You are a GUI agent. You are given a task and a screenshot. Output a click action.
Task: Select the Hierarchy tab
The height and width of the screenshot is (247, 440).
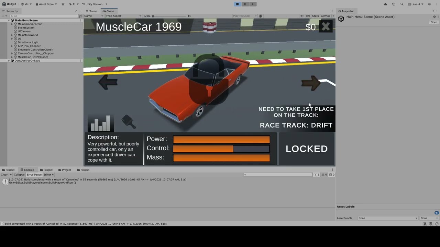pos(10,11)
